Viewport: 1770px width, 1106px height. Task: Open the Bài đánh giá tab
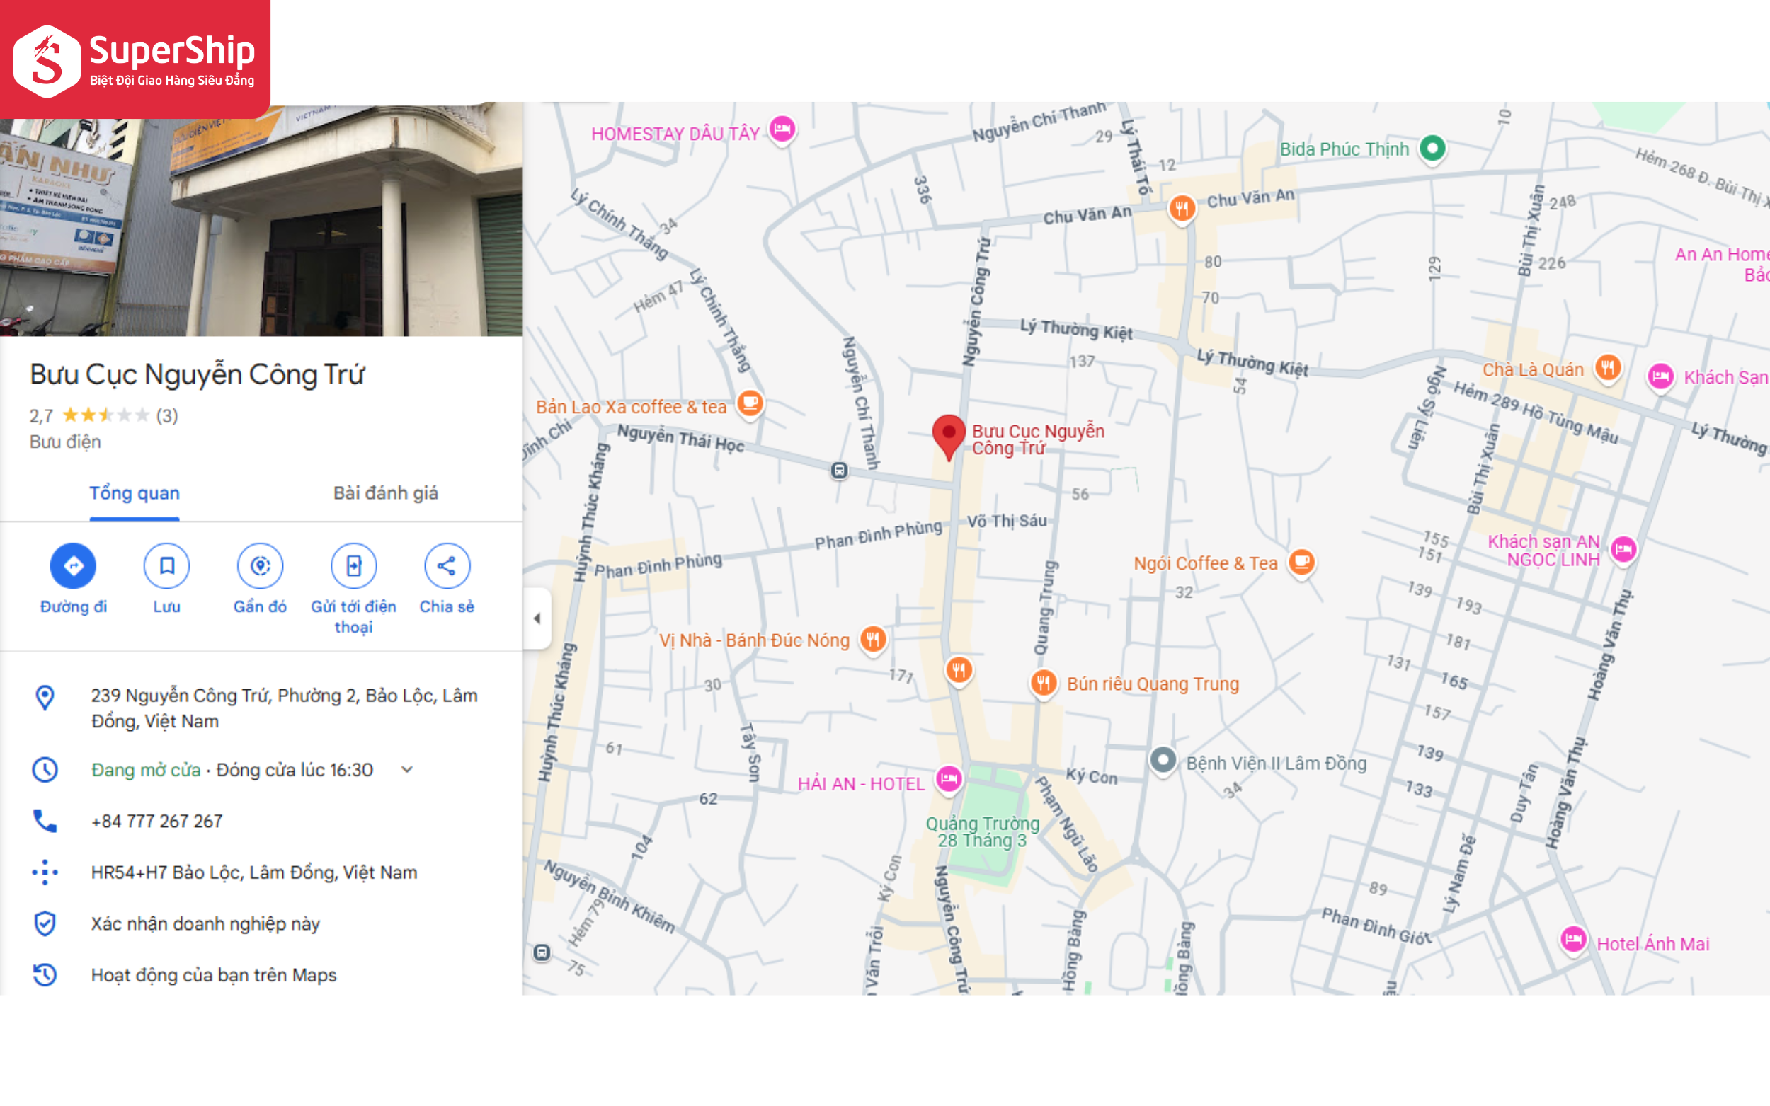[386, 493]
